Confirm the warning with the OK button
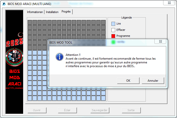177x118 pixels. click(128, 80)
